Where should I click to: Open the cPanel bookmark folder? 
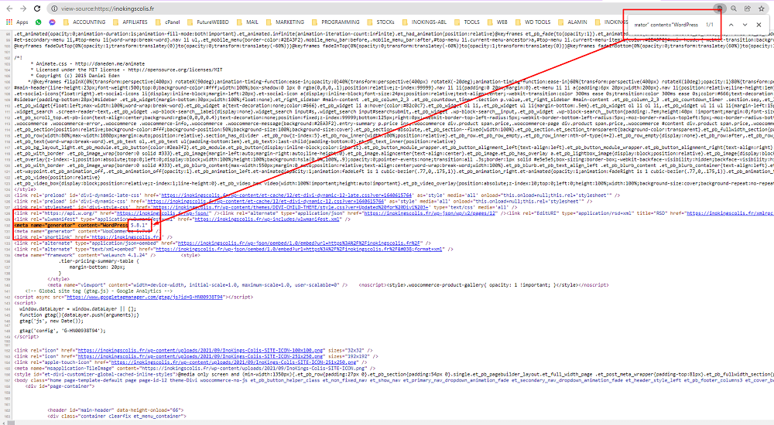coord(168,22)
